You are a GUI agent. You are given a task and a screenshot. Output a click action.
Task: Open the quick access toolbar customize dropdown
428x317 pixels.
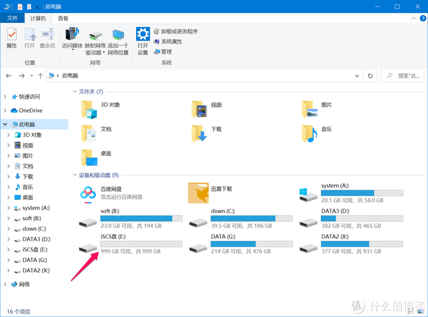click(37, 7)
